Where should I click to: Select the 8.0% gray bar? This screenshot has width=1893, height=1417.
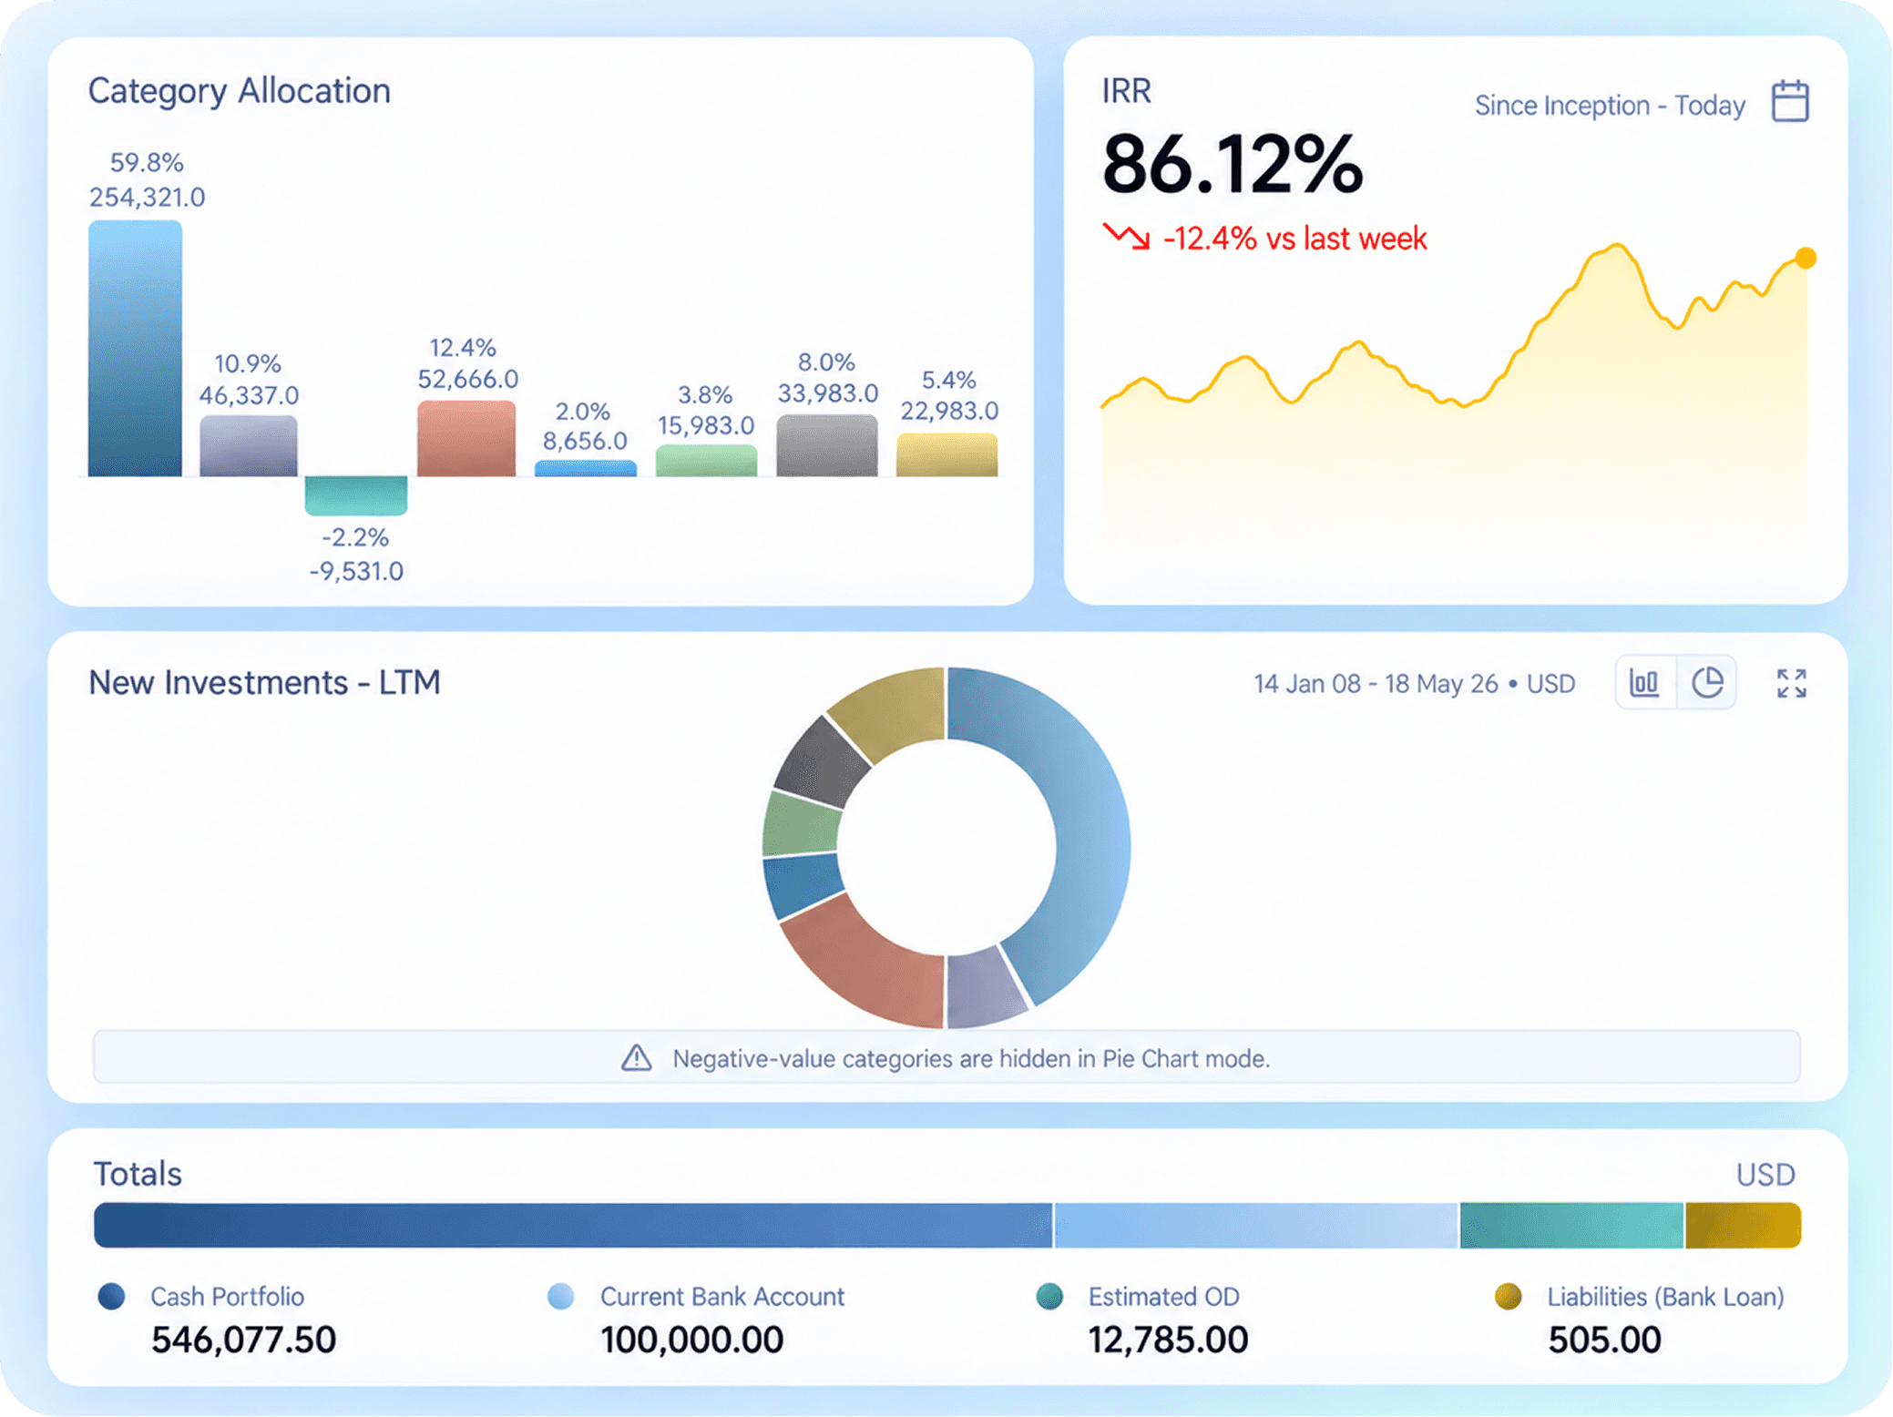tap(827, 445)
